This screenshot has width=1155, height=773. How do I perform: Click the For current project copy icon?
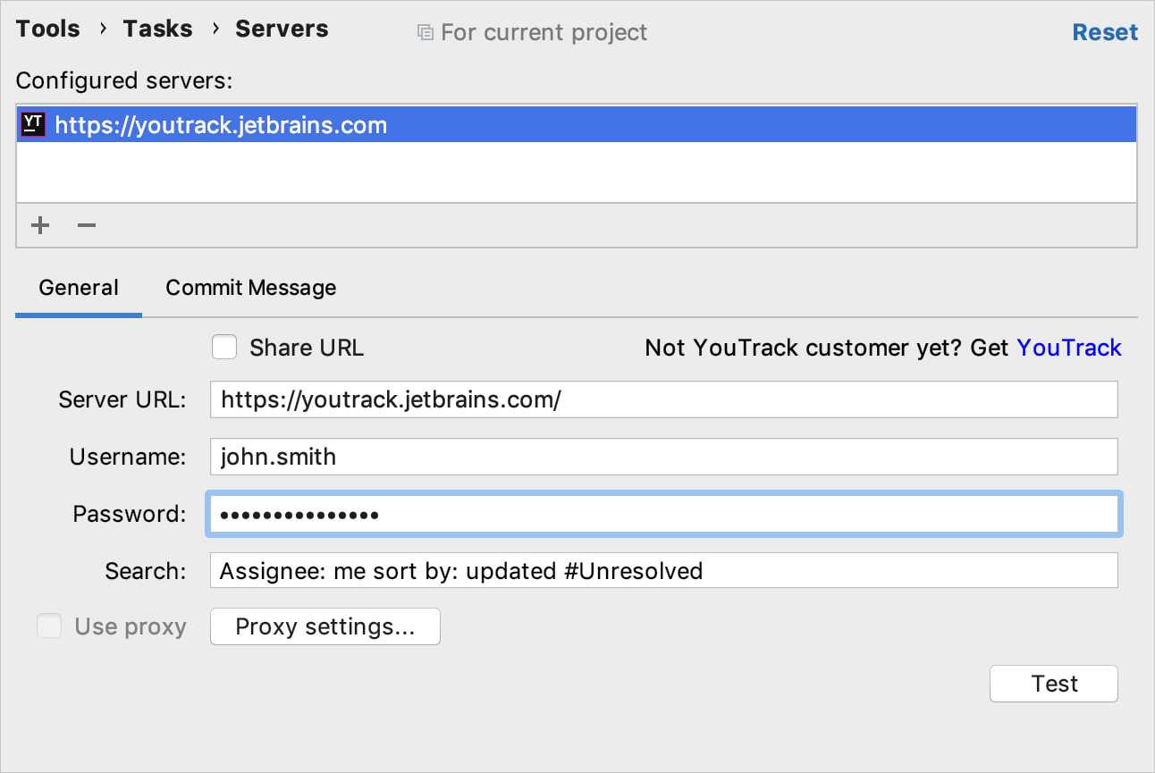click(x=425, y=33)
